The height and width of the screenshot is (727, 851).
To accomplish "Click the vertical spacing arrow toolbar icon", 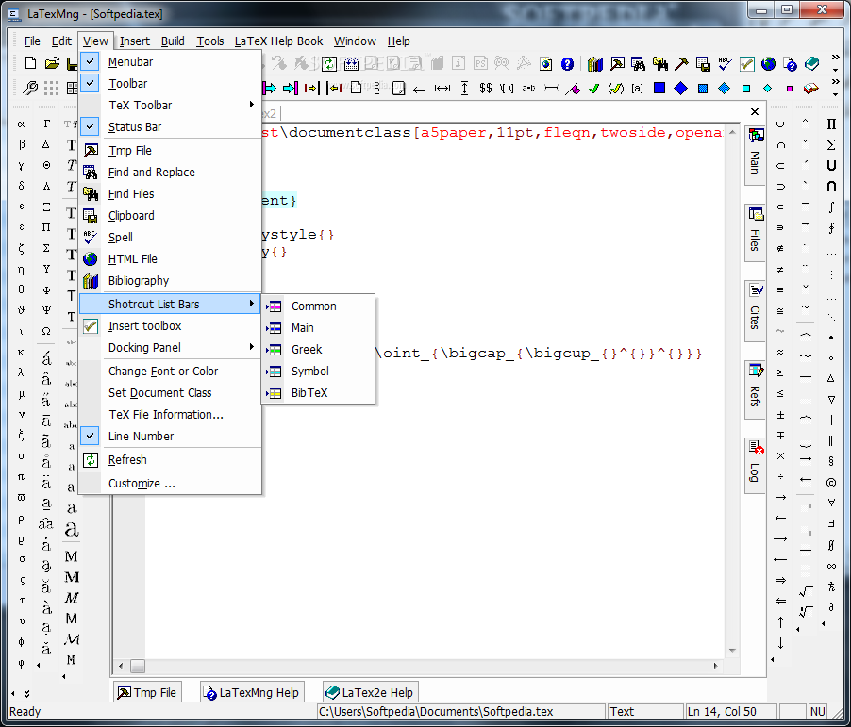I will click(464, 88).
